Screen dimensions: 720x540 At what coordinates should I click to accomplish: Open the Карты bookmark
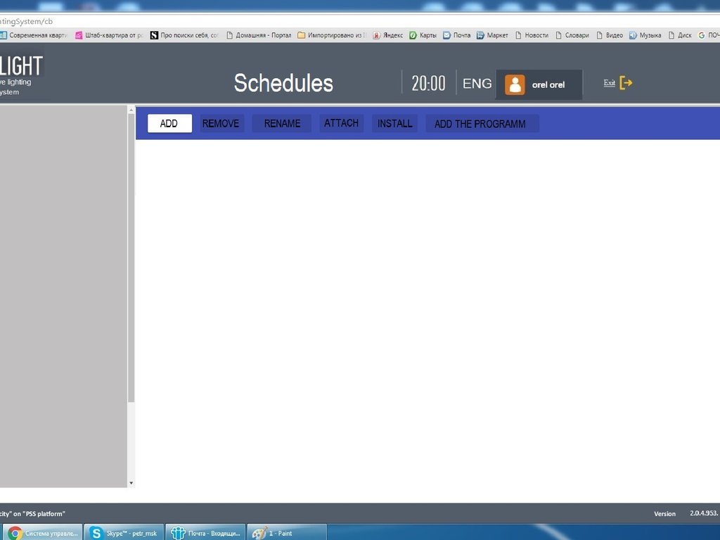tap(423, 35)
